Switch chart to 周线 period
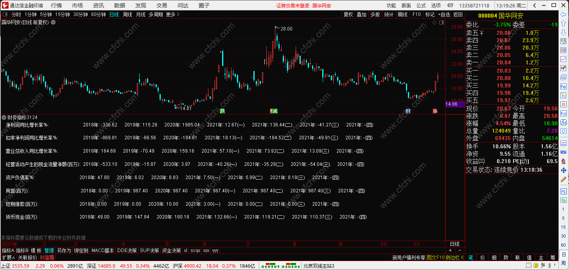This screenshot has height=270, width=569. click(127, 14)
